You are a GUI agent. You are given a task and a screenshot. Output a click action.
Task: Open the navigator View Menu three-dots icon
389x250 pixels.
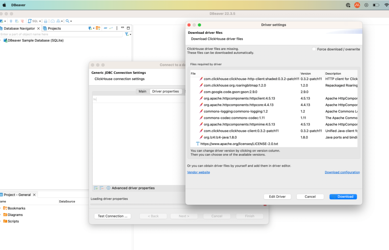(117, 28)
